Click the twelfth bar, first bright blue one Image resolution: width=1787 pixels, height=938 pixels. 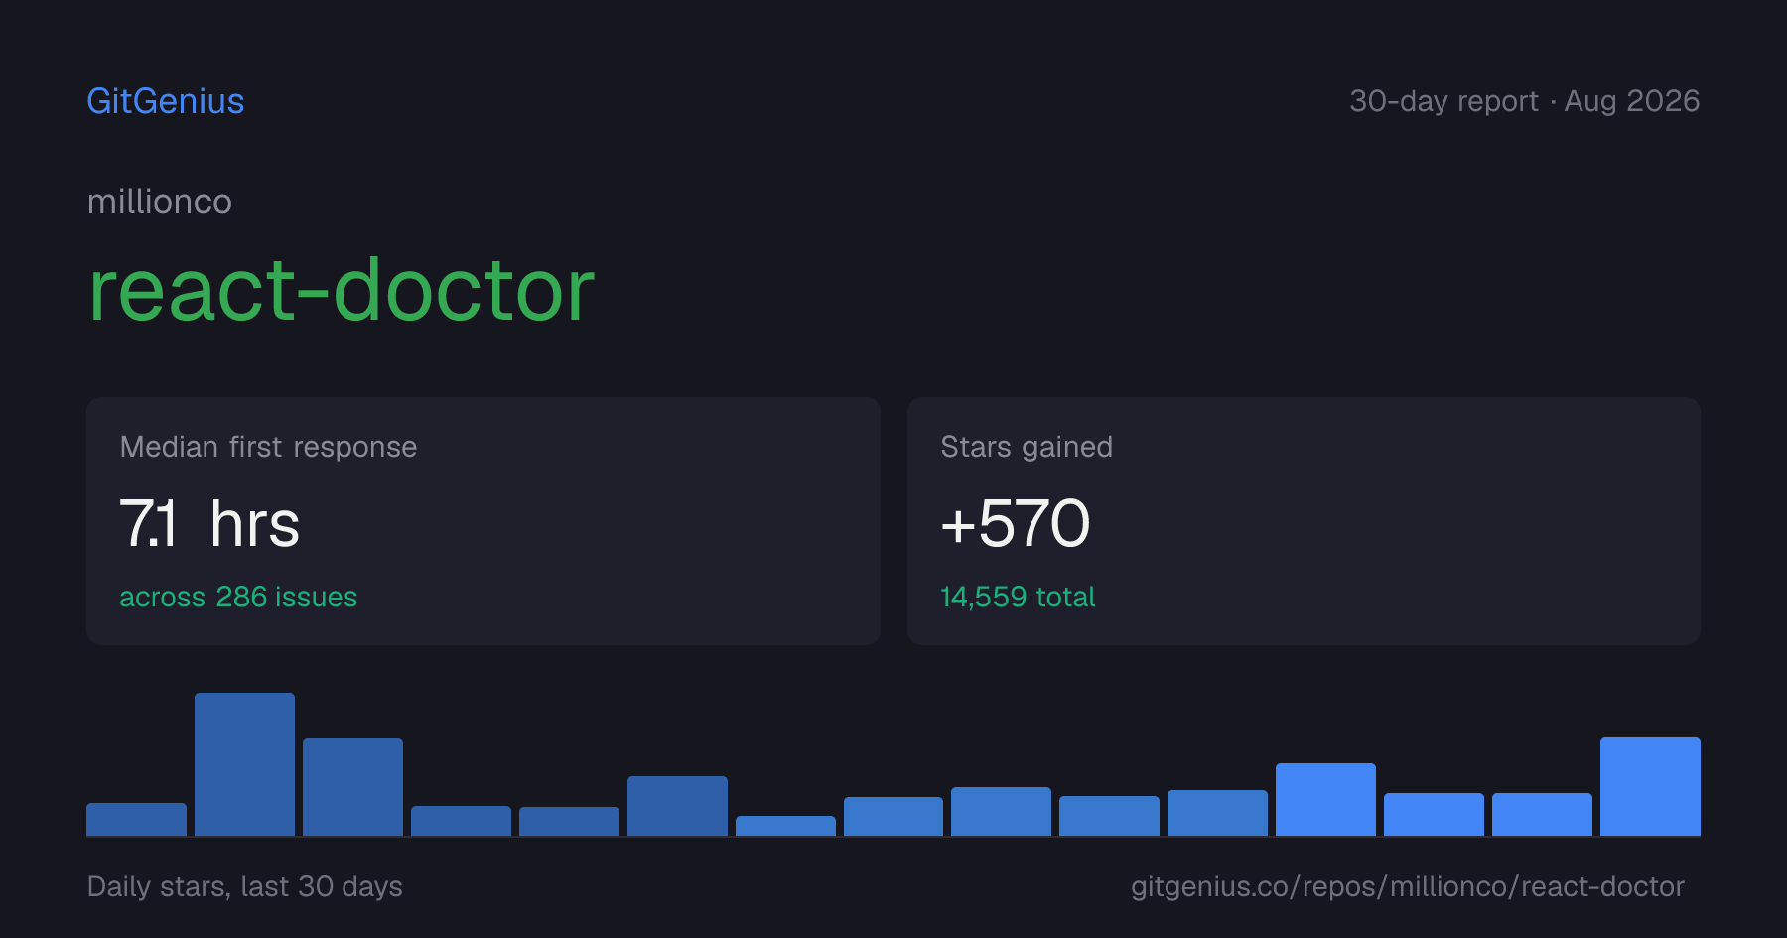click(x=1325, y=799)
